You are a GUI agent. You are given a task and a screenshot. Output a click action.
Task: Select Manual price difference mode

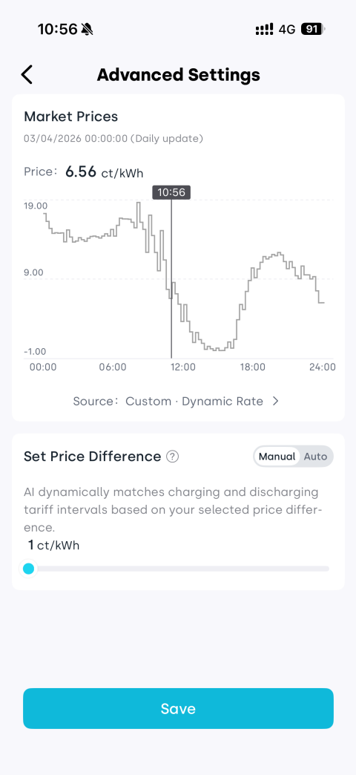[x=277, y=457]
